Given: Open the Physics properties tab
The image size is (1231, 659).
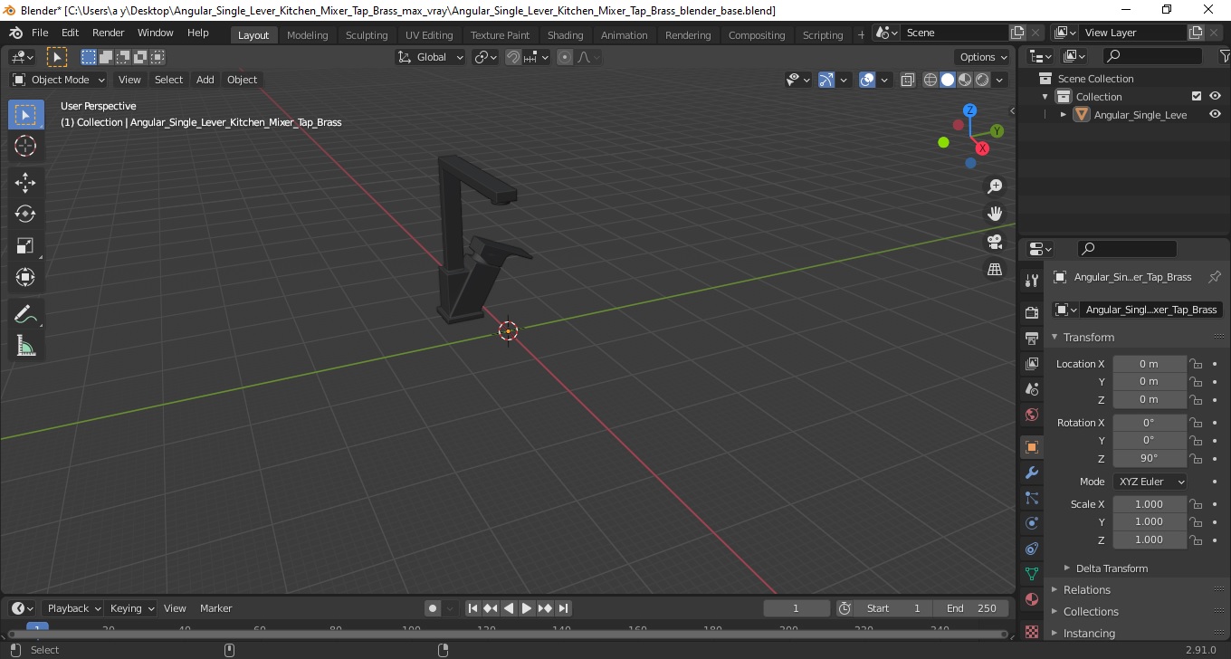Looking at the screenshot, I should [1031, 523].
